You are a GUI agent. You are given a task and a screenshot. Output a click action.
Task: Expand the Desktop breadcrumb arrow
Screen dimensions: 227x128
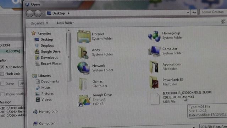(x=69, y=14)
